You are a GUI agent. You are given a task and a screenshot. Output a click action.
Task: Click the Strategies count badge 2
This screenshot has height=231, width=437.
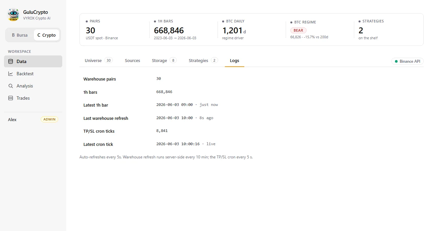[215, 60]
